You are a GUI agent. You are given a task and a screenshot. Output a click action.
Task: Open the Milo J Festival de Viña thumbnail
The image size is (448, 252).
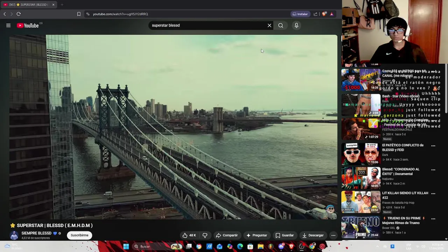(x=360, y=129)
